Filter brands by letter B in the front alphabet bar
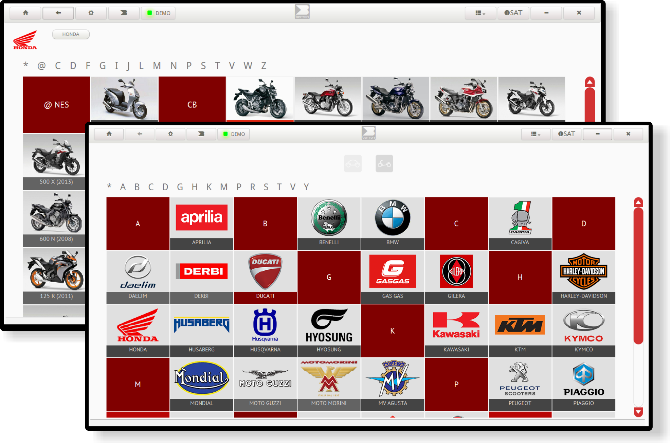670x443 pixels. tap(137, 187)
